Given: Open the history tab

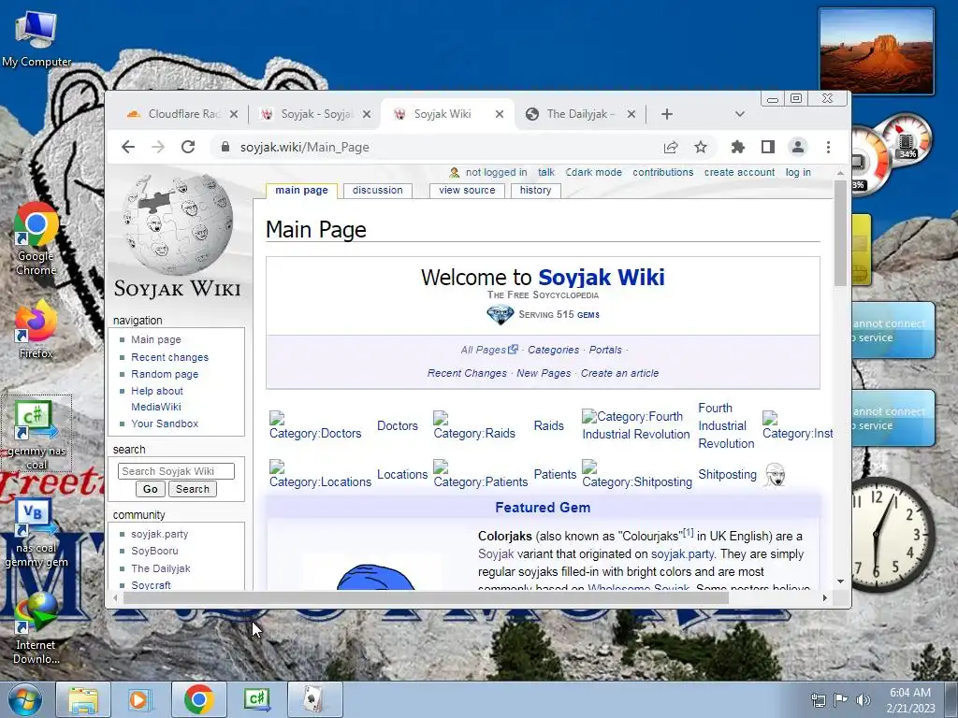Looking at the screenshot, I should (x=535, y=191).
